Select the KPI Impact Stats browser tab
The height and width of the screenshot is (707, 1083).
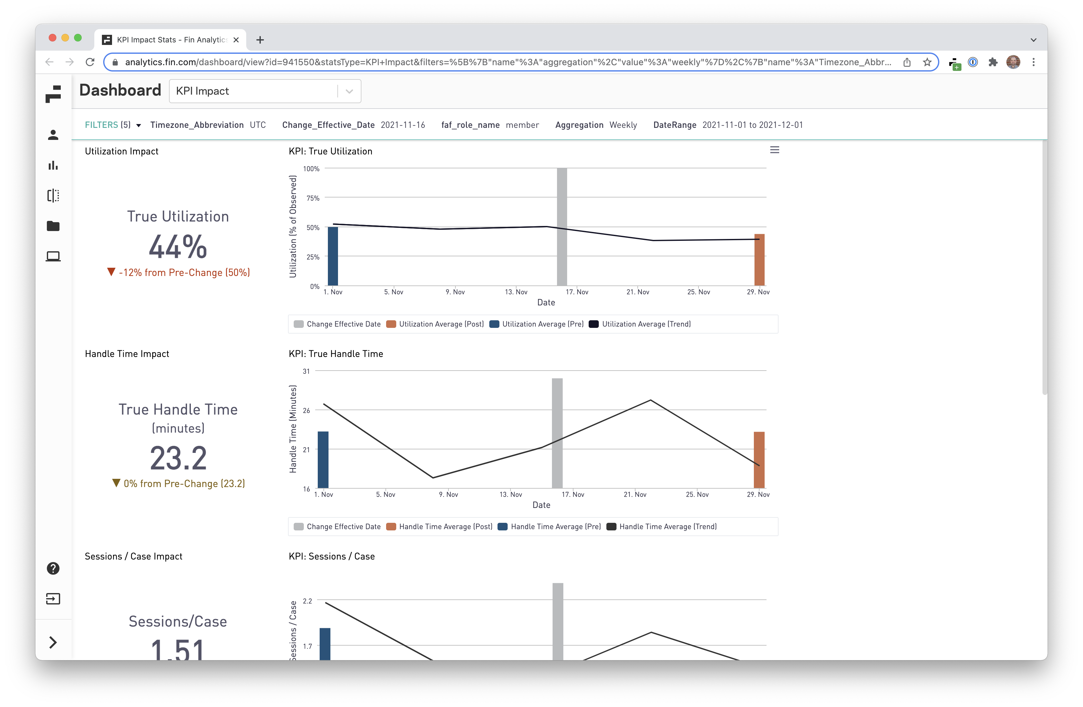pyautogui.click(x=171, y=40)
